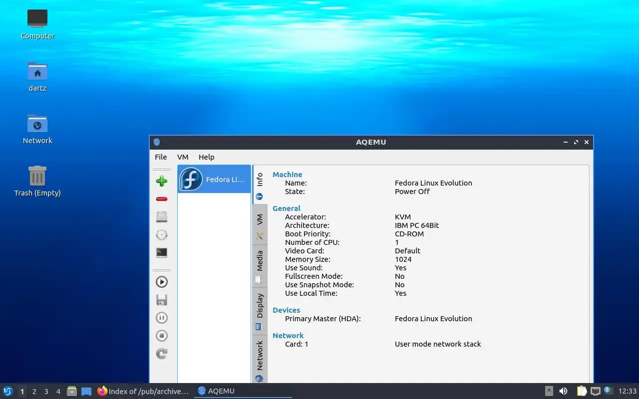Click the Use Local Time value Yes
This screenshot has width=639, height=399.
click(x=401, y=293)
